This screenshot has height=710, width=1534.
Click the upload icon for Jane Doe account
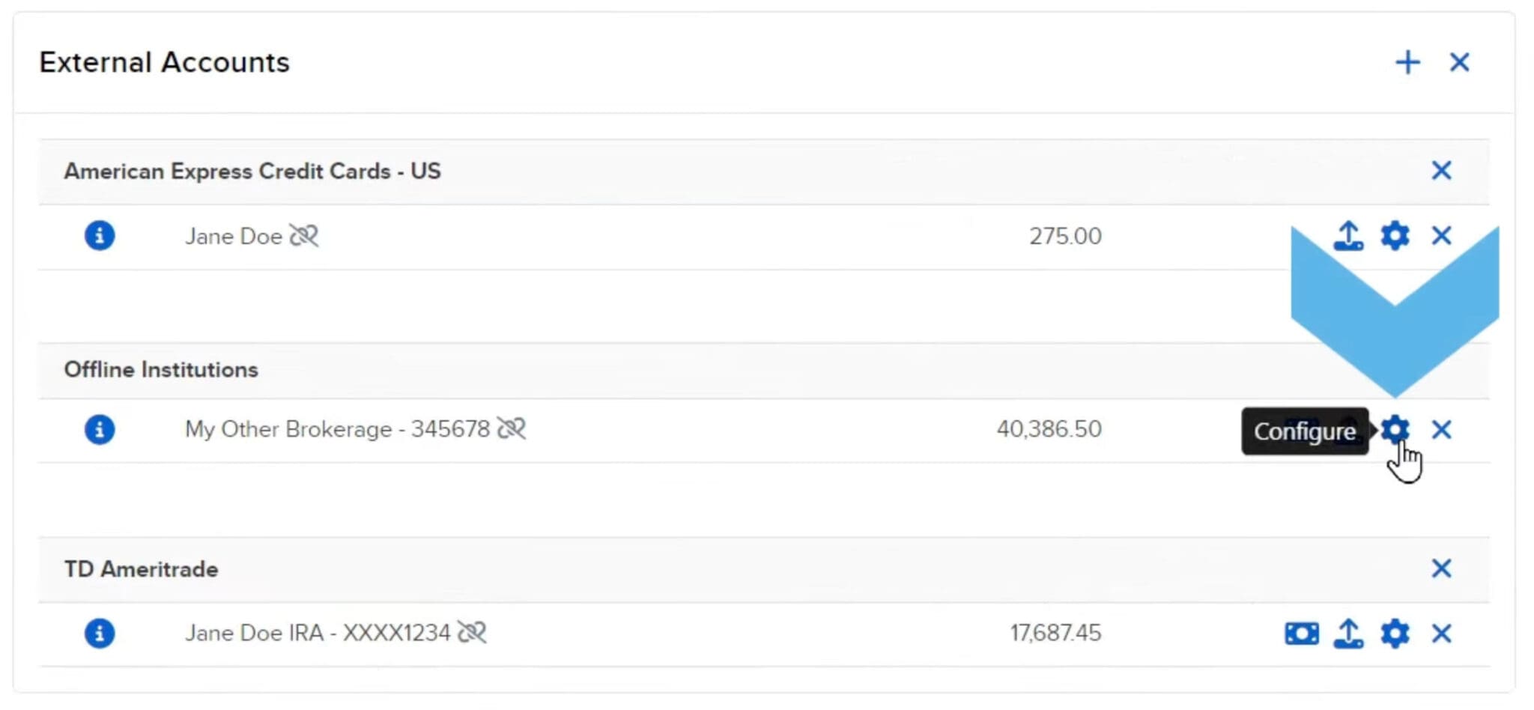(1350, 235)
